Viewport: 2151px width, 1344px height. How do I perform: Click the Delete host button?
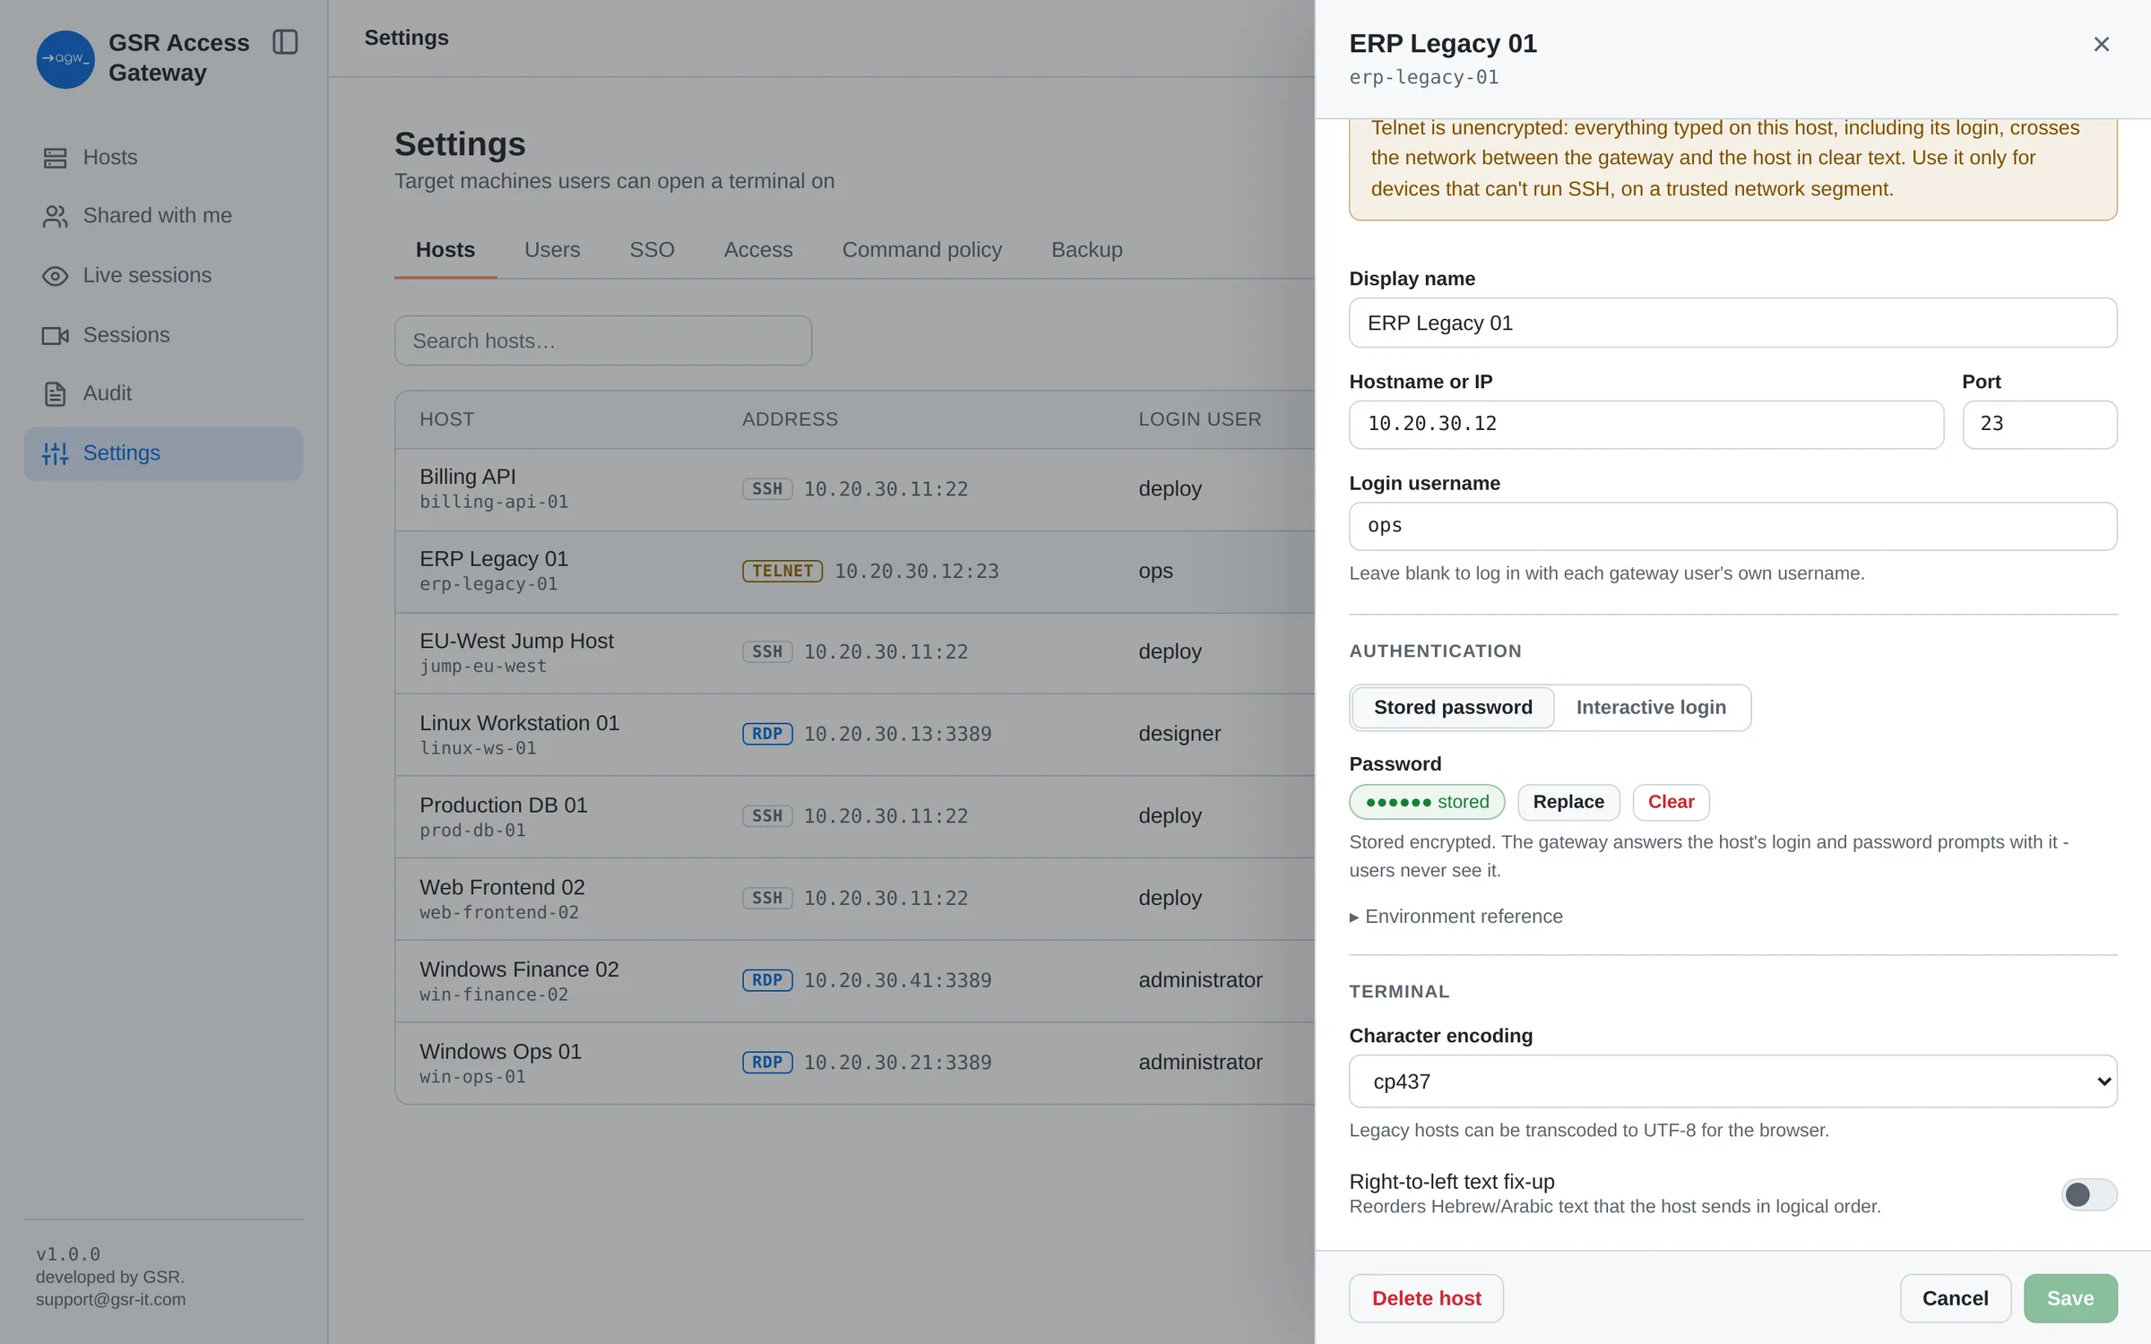[x=1426, y=1298]
